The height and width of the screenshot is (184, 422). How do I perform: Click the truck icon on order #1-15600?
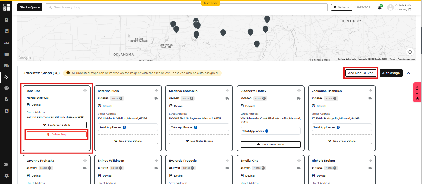click(299, 98)
